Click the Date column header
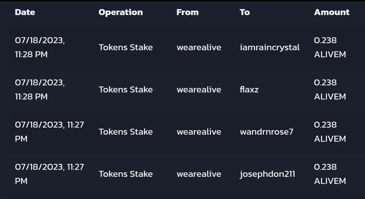The width and height of the screenshot is (365, 199). coord(25,12)
